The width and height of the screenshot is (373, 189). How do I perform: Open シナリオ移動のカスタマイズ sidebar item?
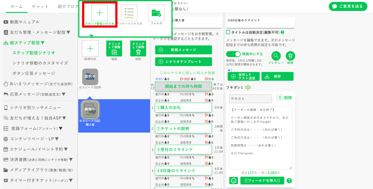click(x=40, y=63)
